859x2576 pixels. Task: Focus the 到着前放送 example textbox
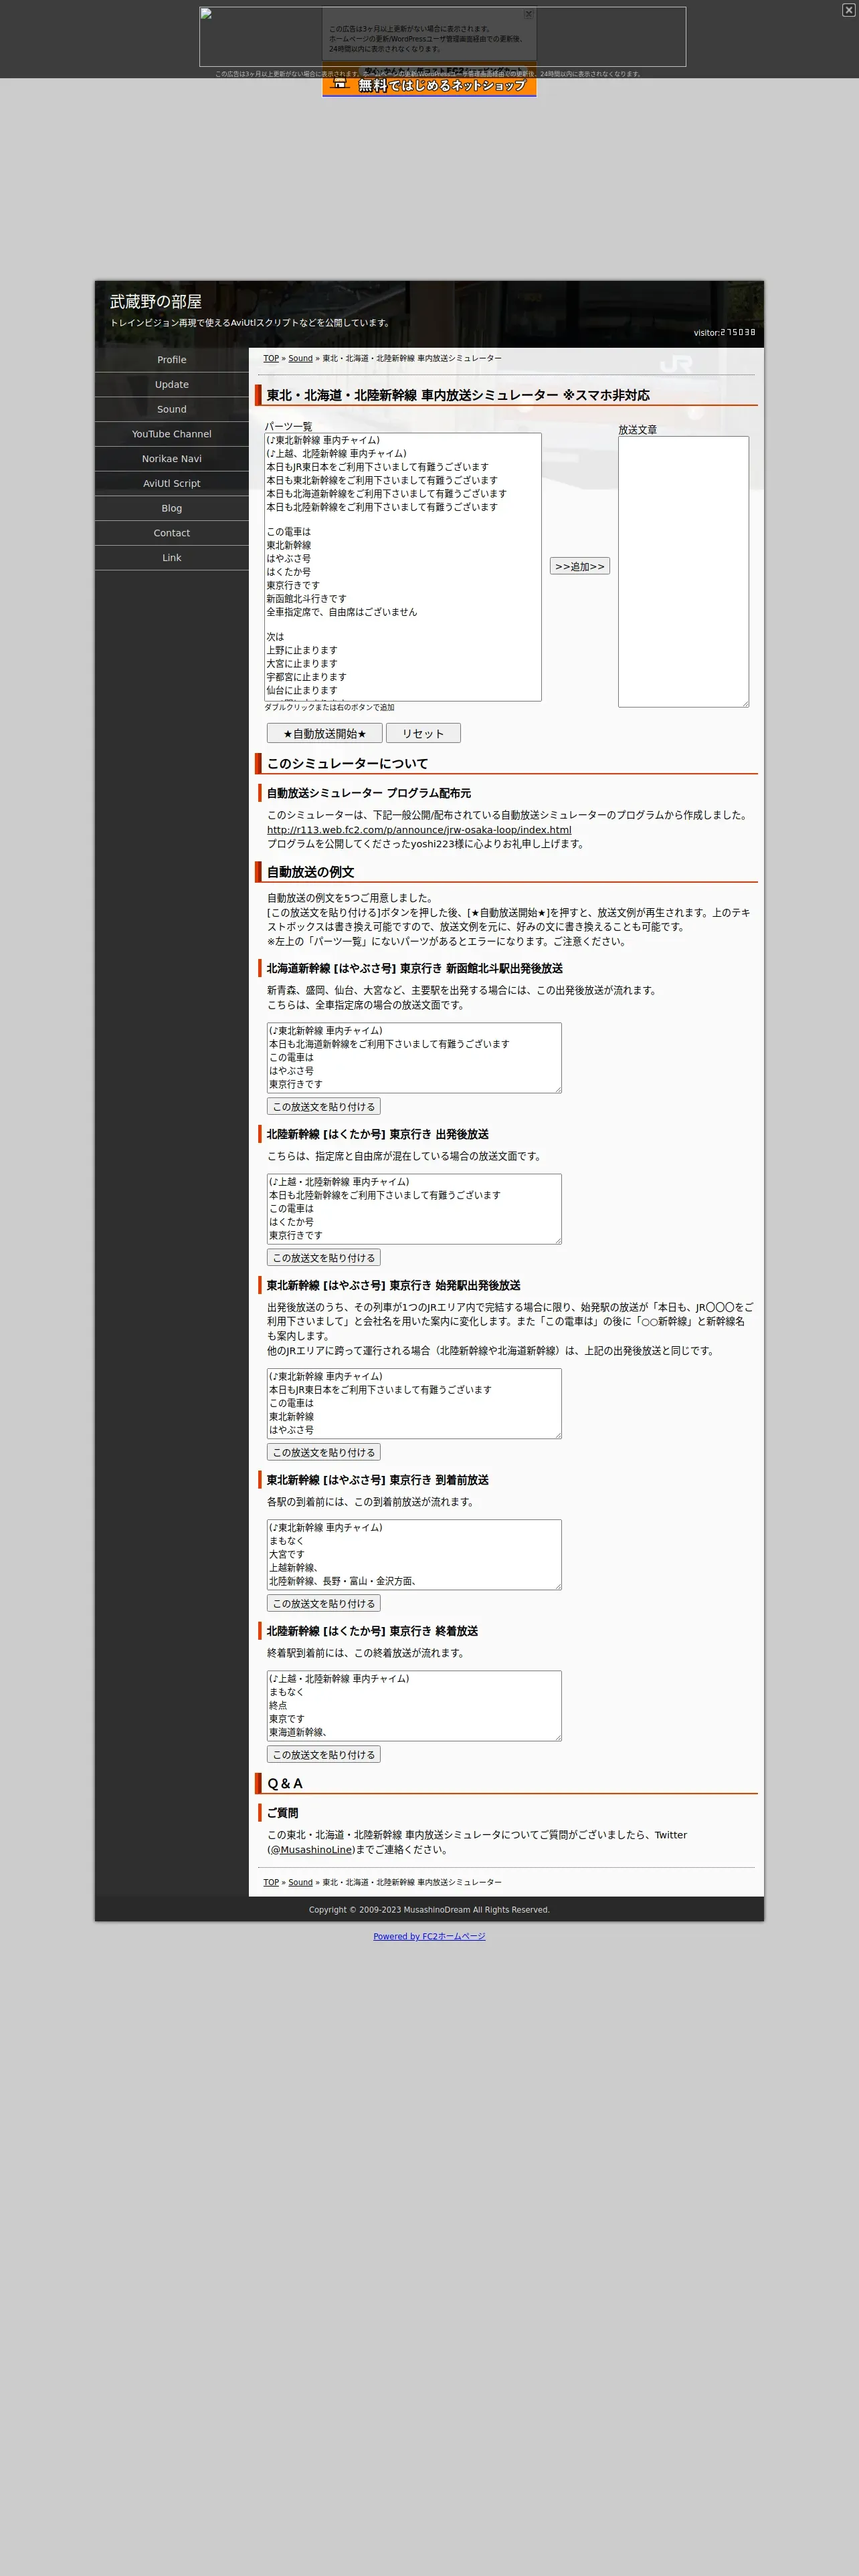point(414,1555)
